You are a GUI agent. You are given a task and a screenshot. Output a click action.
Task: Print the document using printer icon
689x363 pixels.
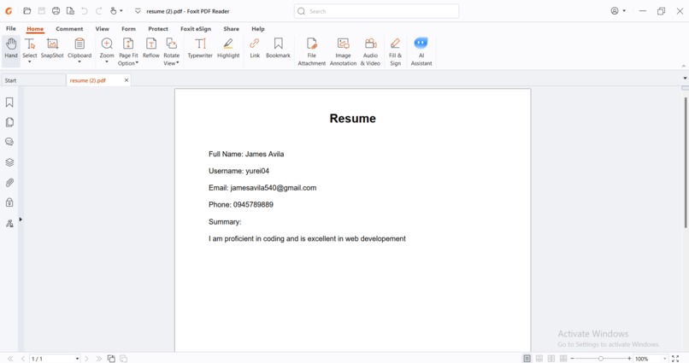point(56,11)
